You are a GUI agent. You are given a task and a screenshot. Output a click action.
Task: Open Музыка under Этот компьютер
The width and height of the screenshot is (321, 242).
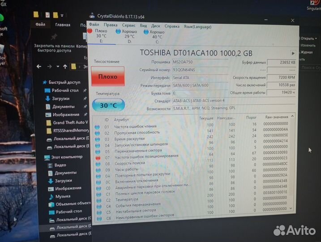(x=60, y=196)
